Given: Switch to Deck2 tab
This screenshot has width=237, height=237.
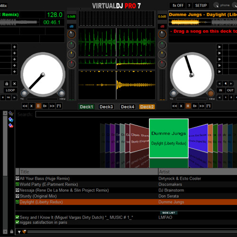Looking at the screenshot, I should point(147,107).
